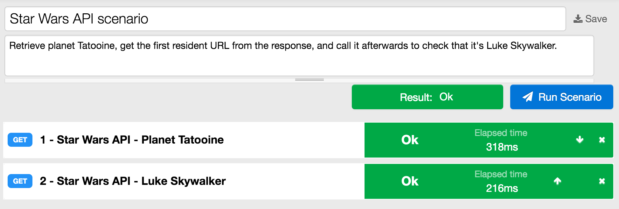Click the Save label text
The height and width of the screenshot is (209, 619).
(x=596, y=19)
